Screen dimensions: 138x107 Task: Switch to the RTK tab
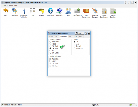pyautogui.click(x=75, y=37)
